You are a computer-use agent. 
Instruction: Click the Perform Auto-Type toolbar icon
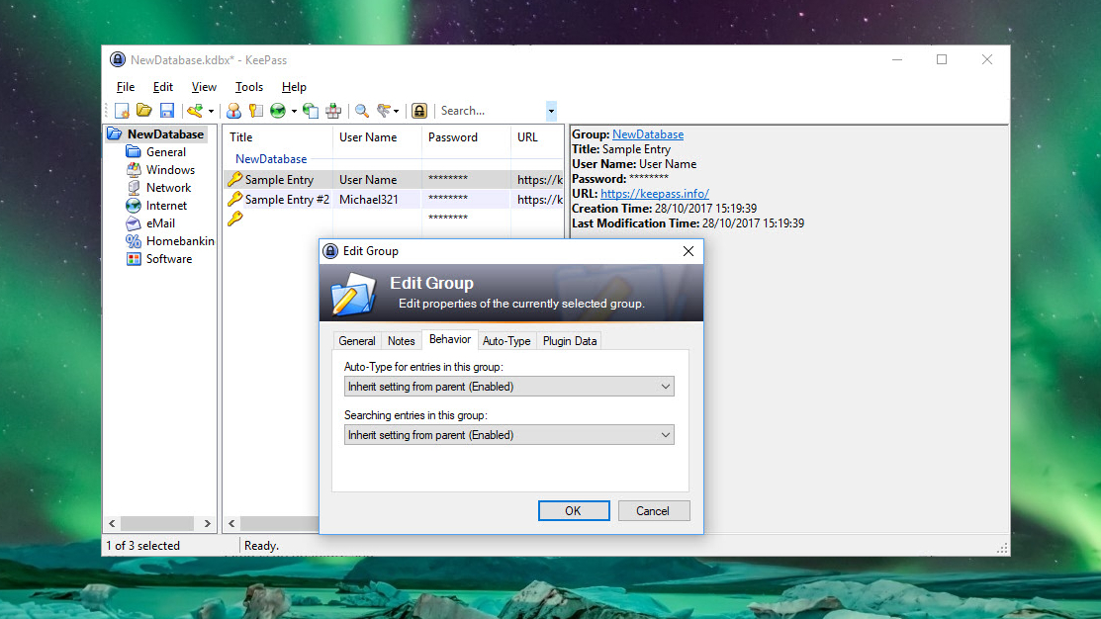(333, 110)
